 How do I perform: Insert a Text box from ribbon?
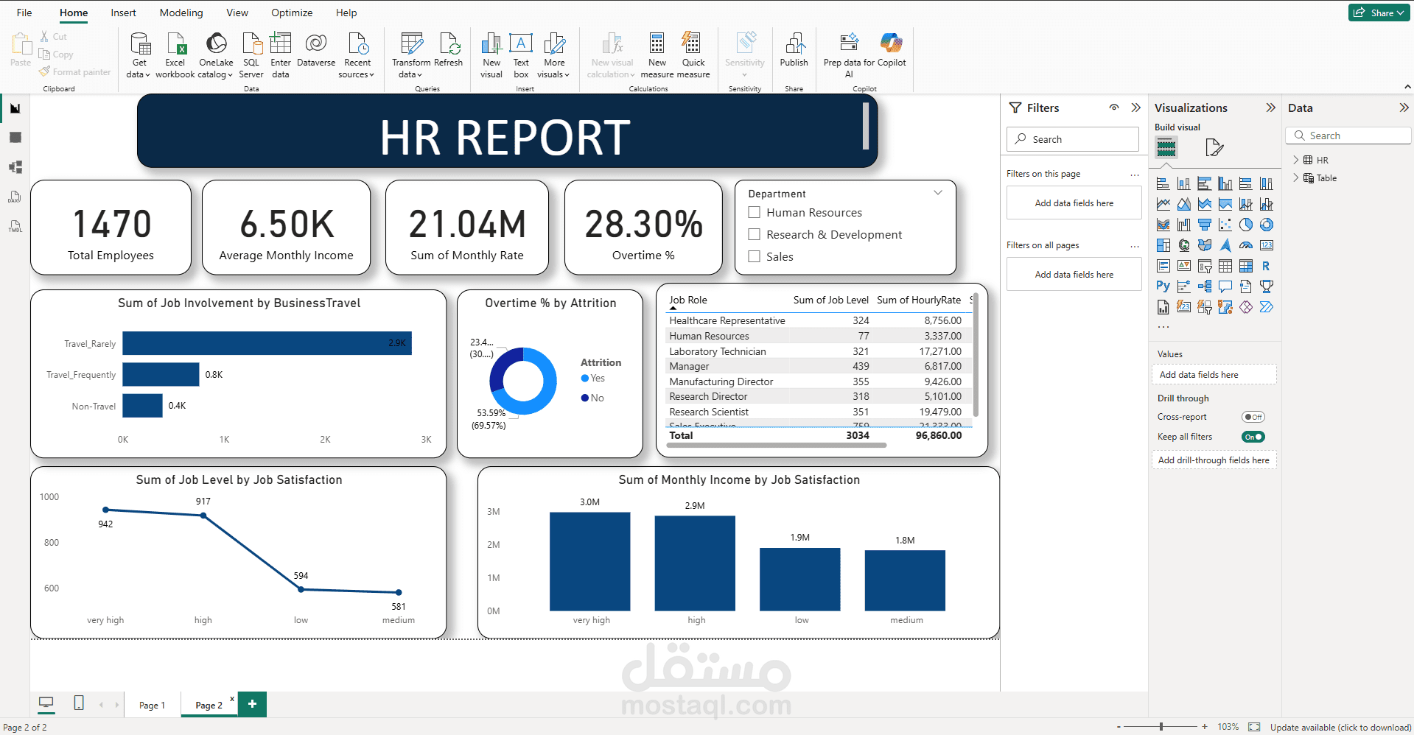521,55
